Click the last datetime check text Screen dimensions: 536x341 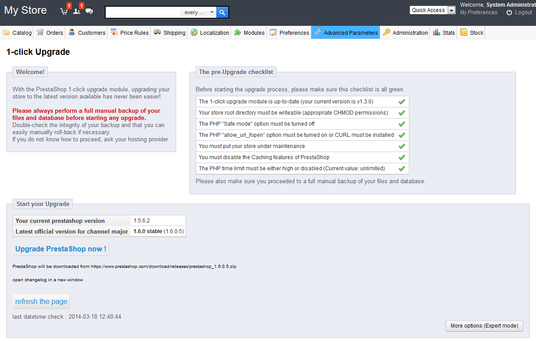[x=67, y=317]
